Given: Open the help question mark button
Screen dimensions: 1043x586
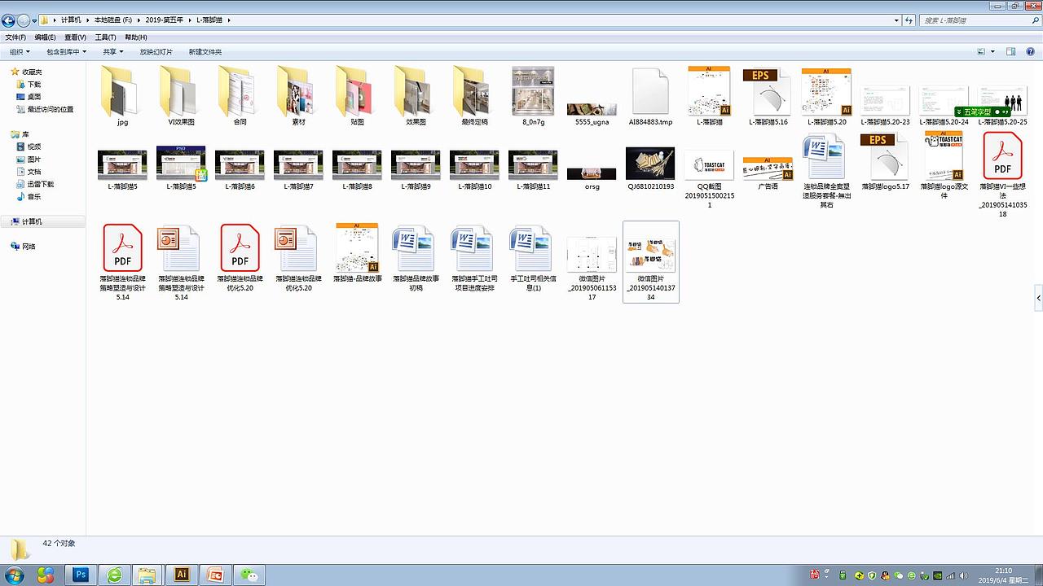Looking at the screenshot, I should [1028, 51].
